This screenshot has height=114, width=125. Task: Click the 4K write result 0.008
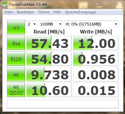[x=96, y=74]
